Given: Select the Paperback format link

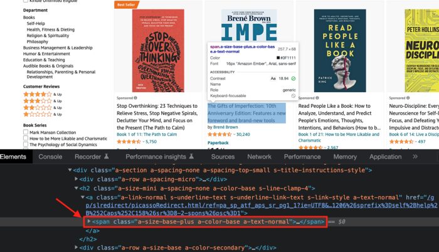Looking at the screenshot, I should [218, 143].
